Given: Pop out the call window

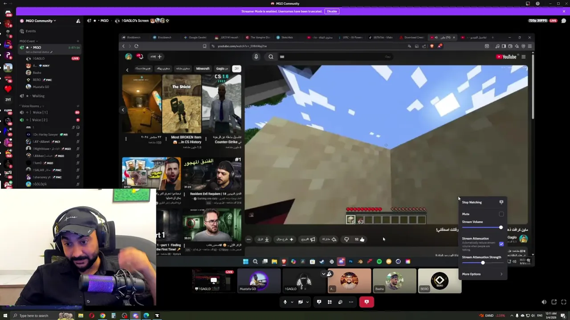Looking at the screenshot, I should pos(554,302).
